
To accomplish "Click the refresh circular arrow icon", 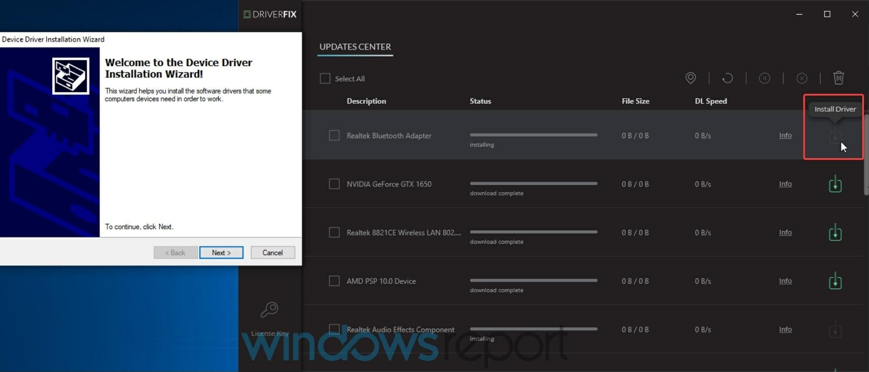I will tap(727, 78).
